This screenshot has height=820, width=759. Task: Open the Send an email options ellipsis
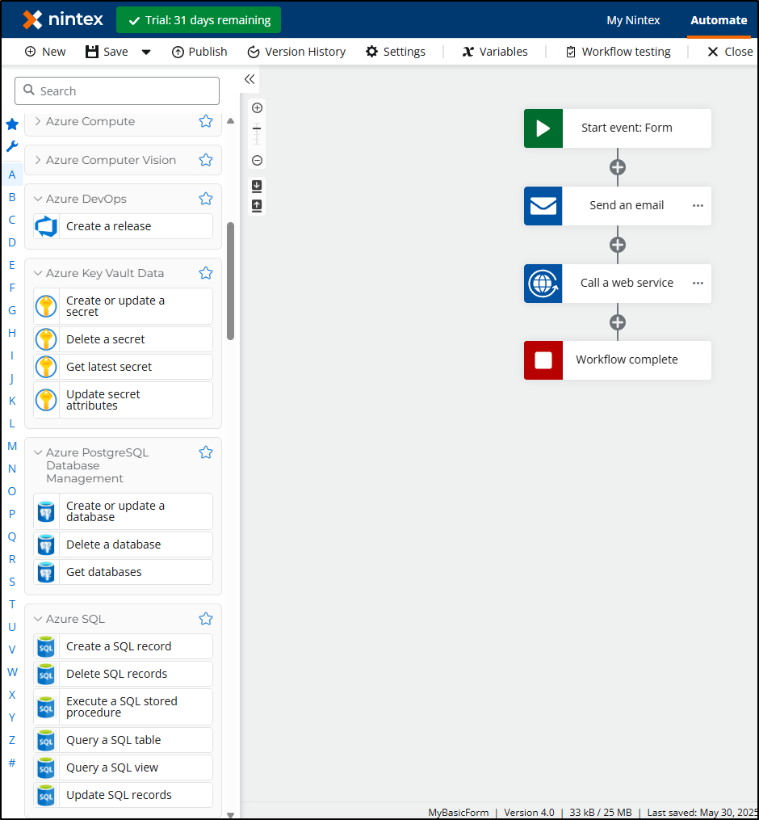point(698,205)
